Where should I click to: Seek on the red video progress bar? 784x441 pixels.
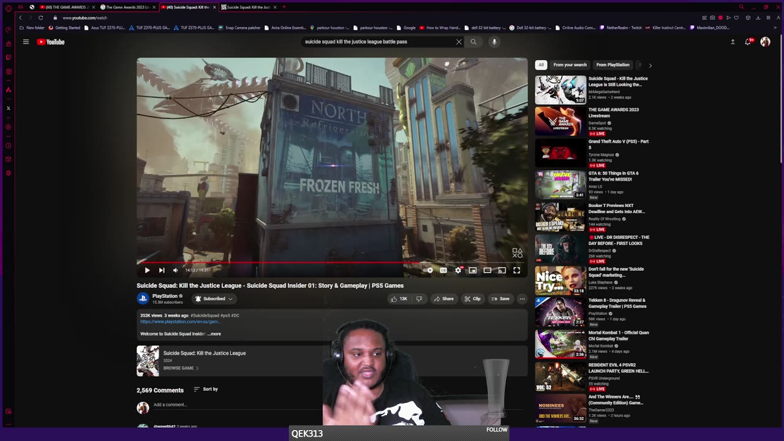point(331,262)
